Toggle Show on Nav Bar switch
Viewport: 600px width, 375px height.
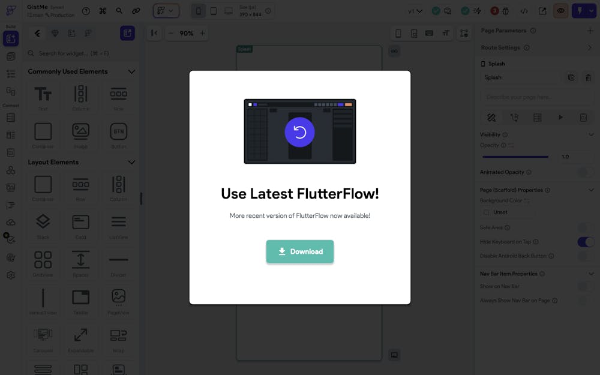(586, 286)
